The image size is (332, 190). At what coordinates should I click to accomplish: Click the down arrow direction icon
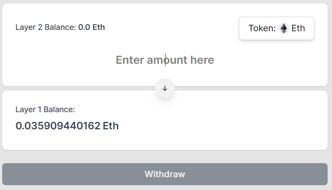coord(165,88)
